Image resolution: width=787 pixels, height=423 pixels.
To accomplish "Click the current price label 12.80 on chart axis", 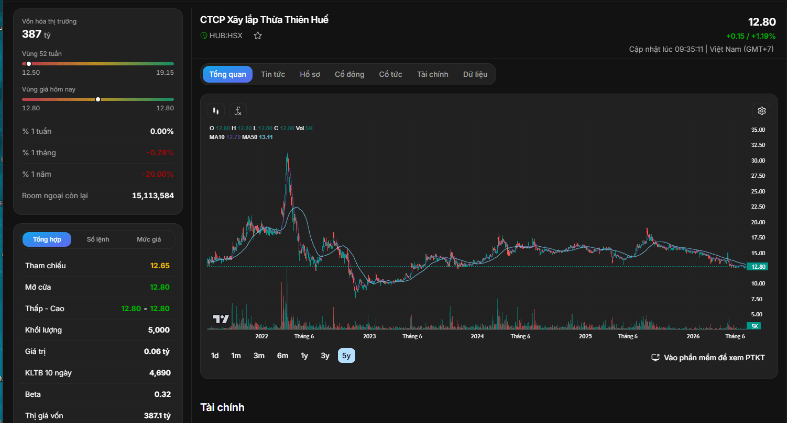I will (x=758, y=267).
